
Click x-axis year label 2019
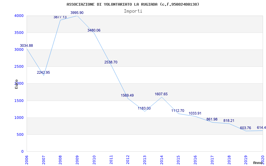[245, 160]
